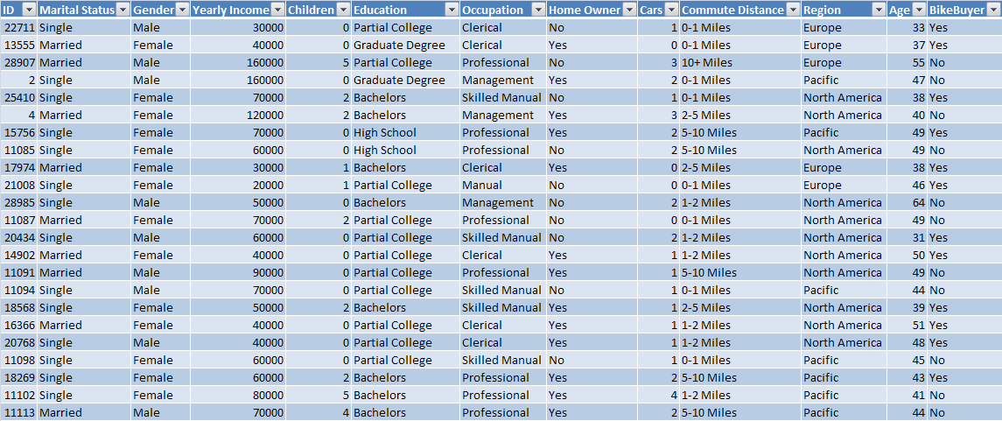The height and width of the screenshot is (421, 1002).
Task: Select the Education header text
Action: [380, 11]
